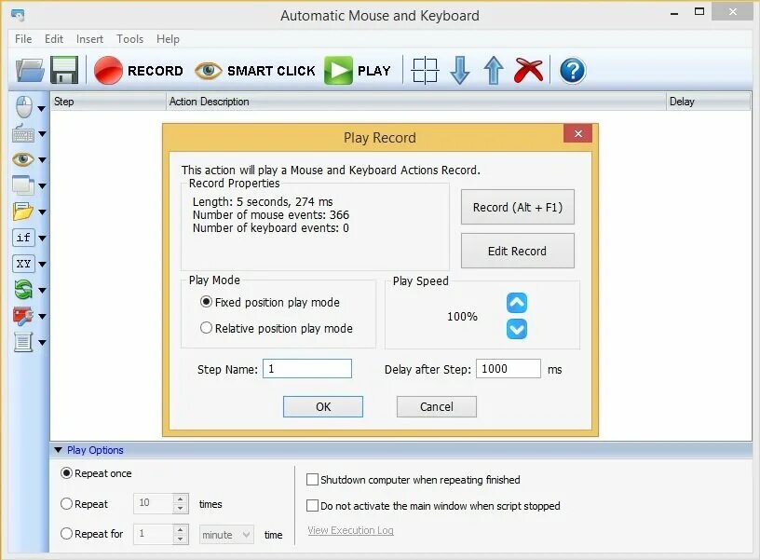Viewport: 760px width, 560px height.
Task: Start recording with the red RECORD button
Action: pos(139,71)
